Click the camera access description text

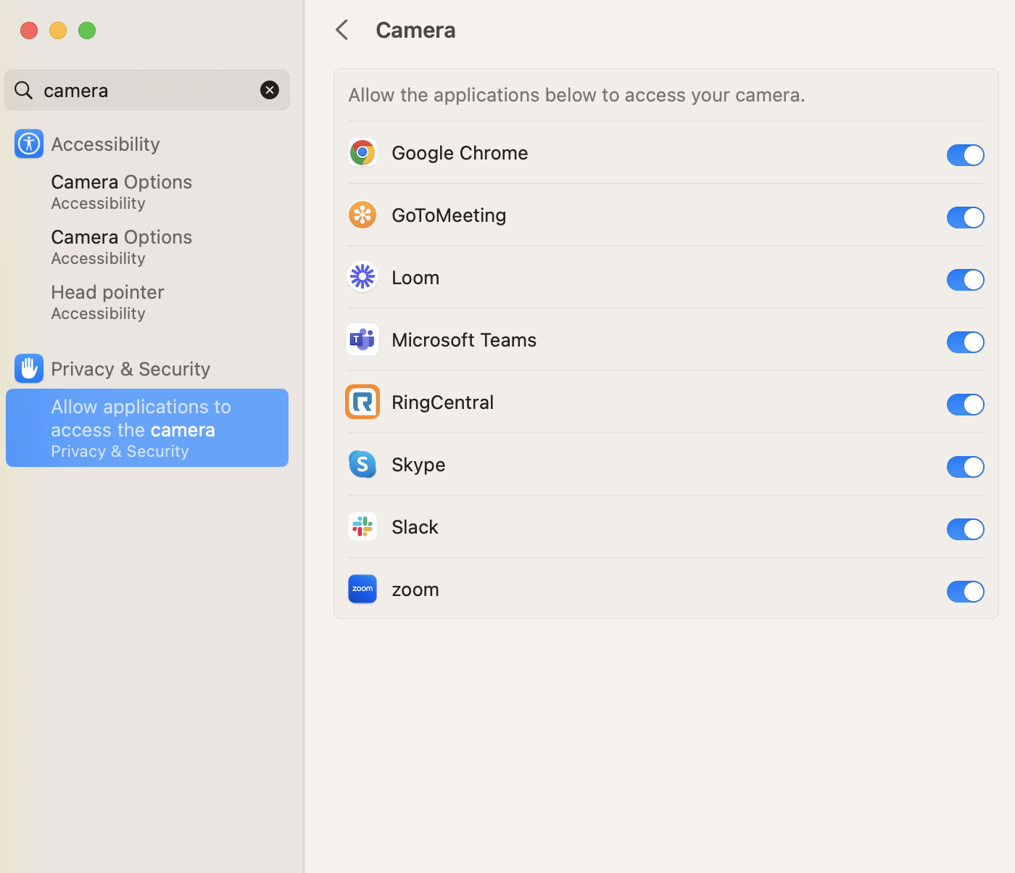576,95
